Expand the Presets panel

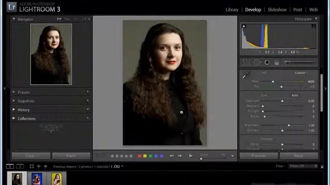[x=14, y=92]
